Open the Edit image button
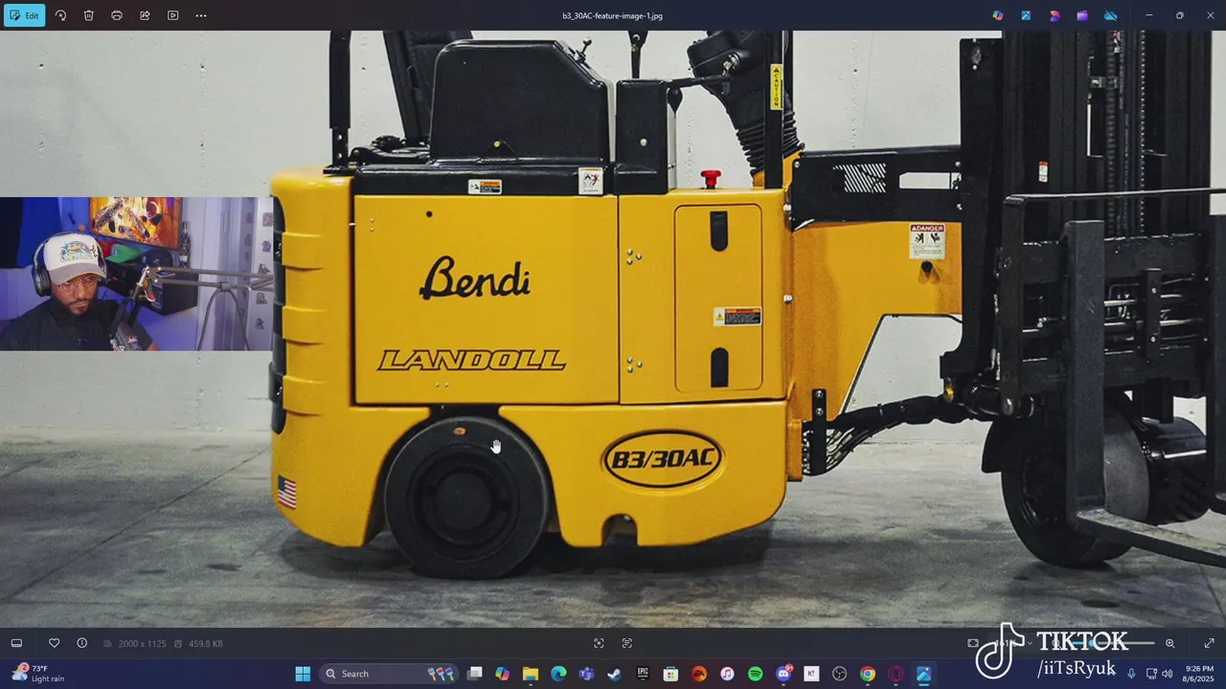This screenshot has height=689, width=1226. [24, 15]
